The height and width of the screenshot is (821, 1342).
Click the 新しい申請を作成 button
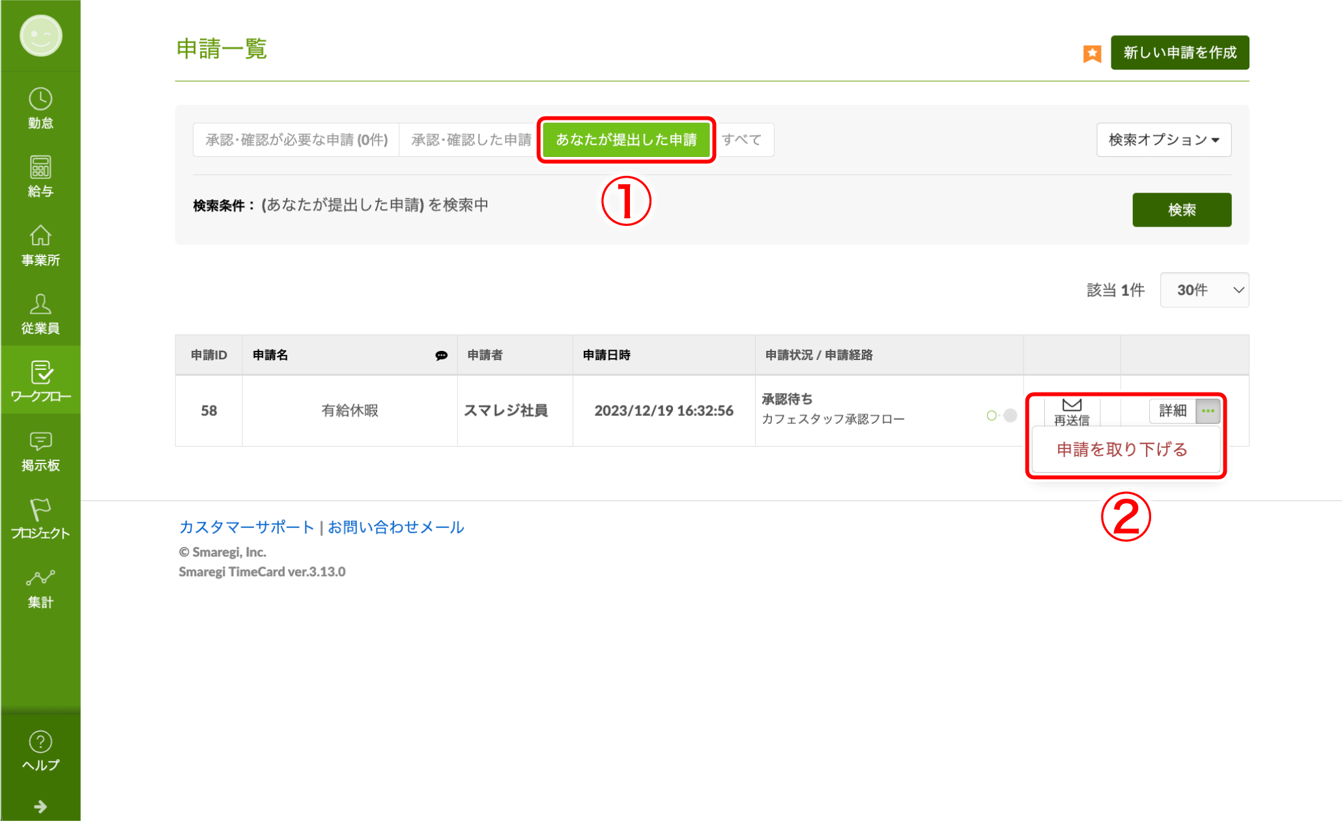coord(1179,53)
